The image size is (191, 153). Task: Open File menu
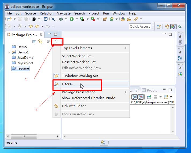(9, 13)
